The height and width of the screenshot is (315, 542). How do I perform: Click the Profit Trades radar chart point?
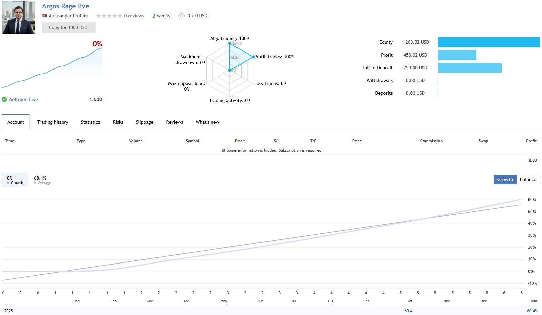coord(253,57)
